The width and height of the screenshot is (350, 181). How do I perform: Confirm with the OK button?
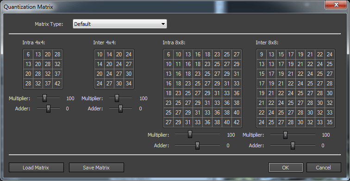tap(286, 168)
